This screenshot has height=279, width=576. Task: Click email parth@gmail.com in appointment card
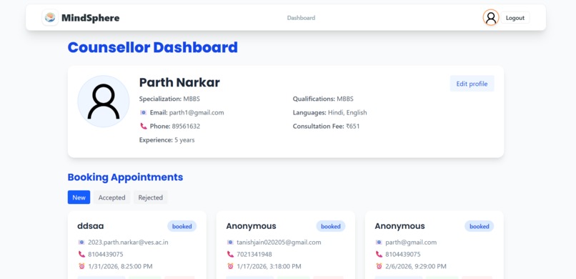(411, 243)
